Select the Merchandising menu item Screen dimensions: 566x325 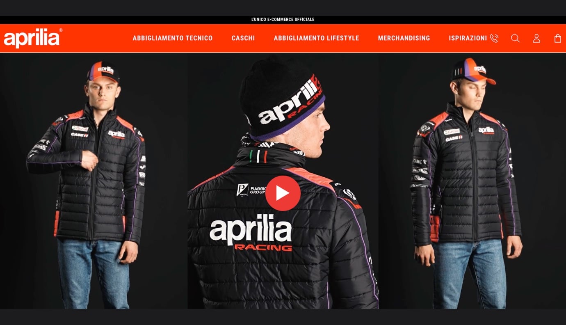(404, 38)
